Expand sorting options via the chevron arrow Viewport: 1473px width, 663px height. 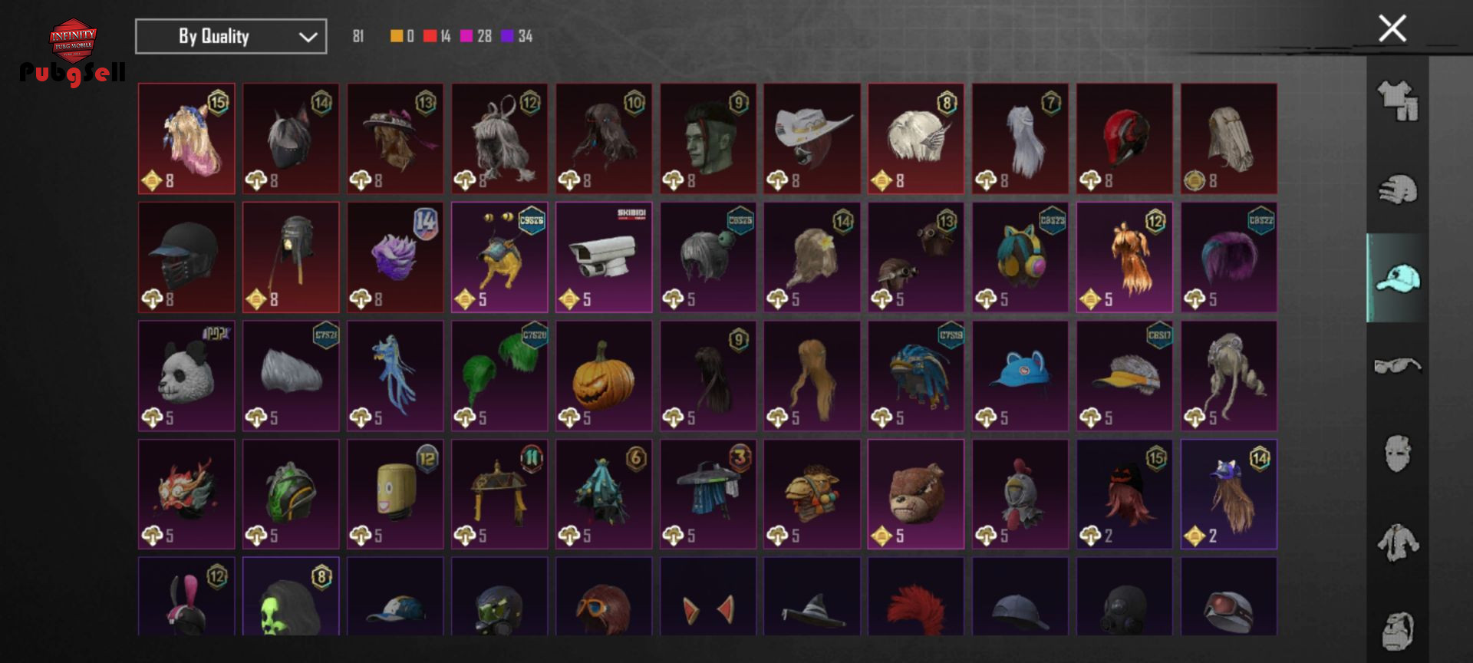pos(308,37)
